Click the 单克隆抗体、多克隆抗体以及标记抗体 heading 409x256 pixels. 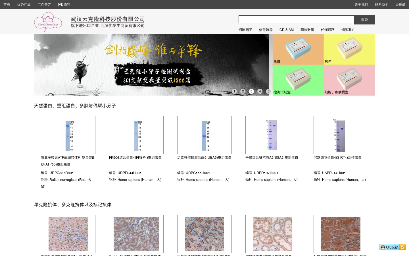click(73, 205)
